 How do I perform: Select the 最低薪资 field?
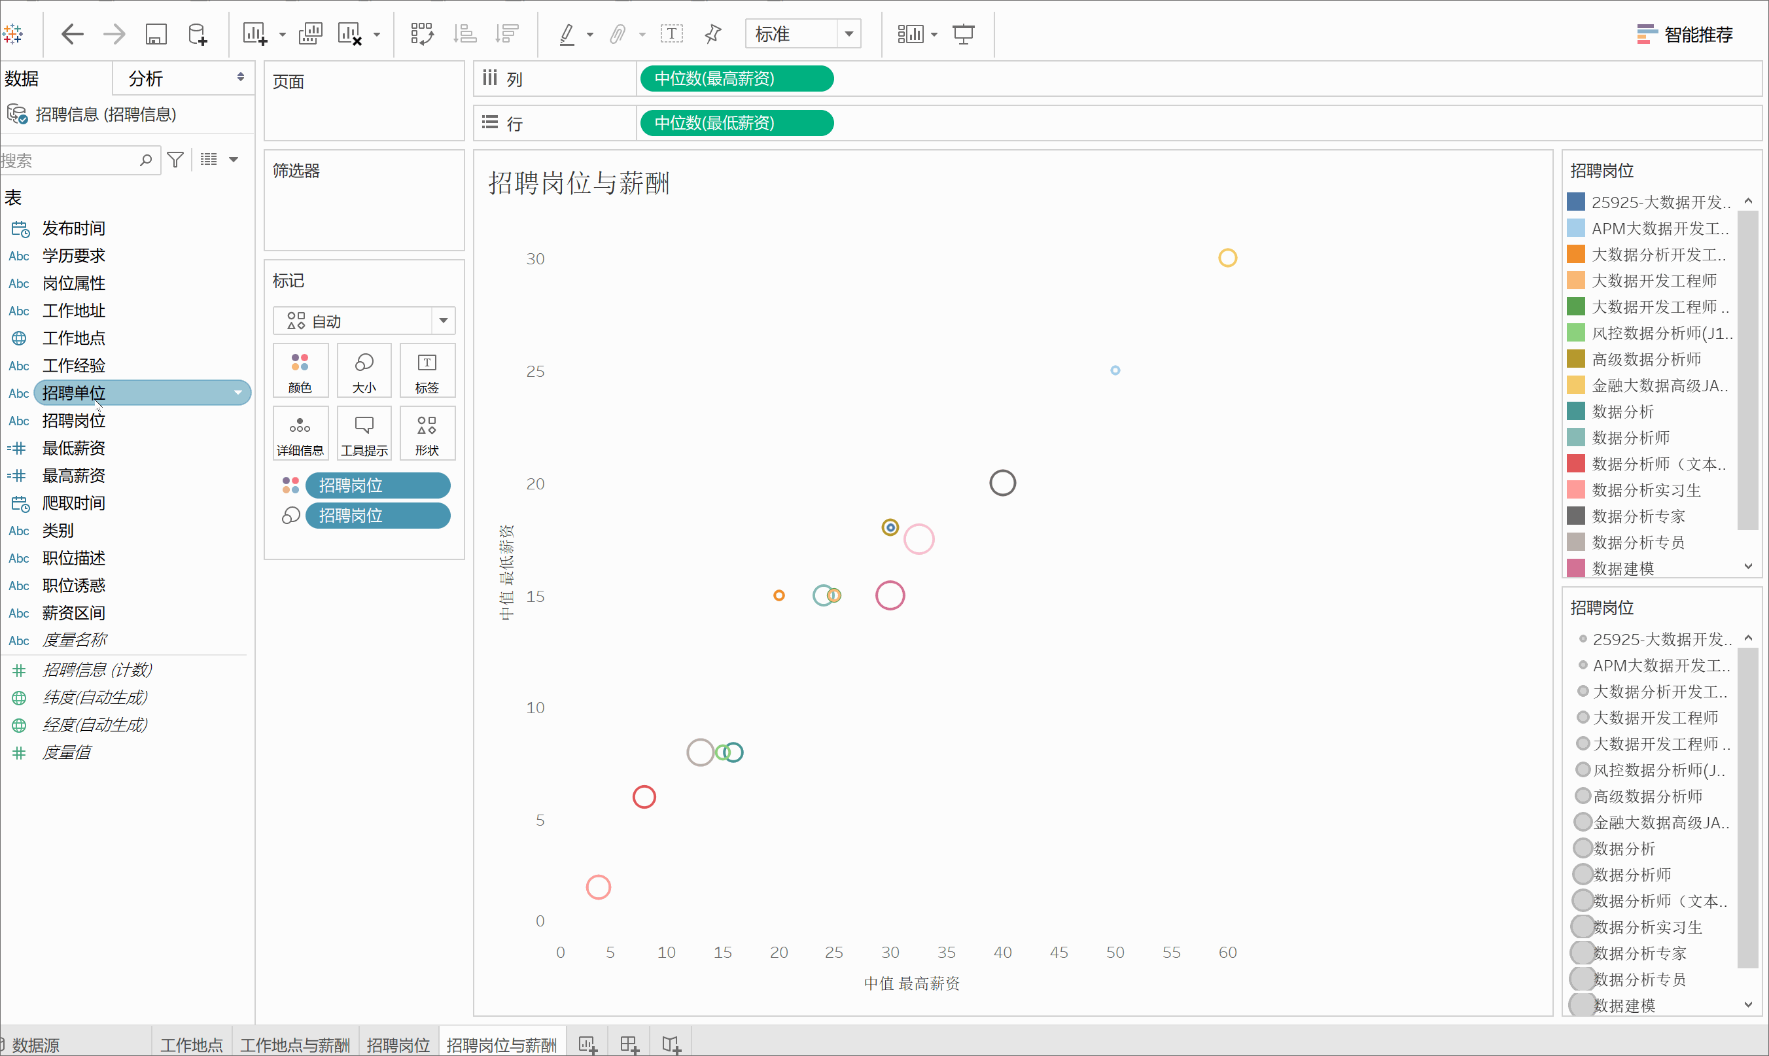click(x=73, y=448)
